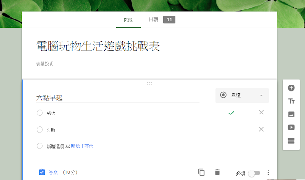
Task: Toggle the 必填 required switch
Action: tap(254, 173)
